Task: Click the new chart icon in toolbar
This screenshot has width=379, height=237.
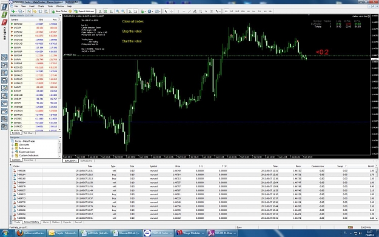Action: (13, 11)
